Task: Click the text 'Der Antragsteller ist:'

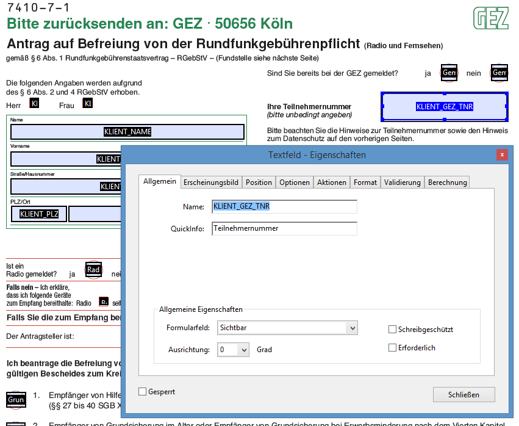Action: point(40,336)
